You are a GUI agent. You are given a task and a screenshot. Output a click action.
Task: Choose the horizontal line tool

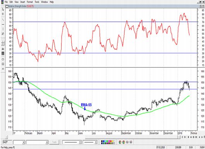coord(3,25)
